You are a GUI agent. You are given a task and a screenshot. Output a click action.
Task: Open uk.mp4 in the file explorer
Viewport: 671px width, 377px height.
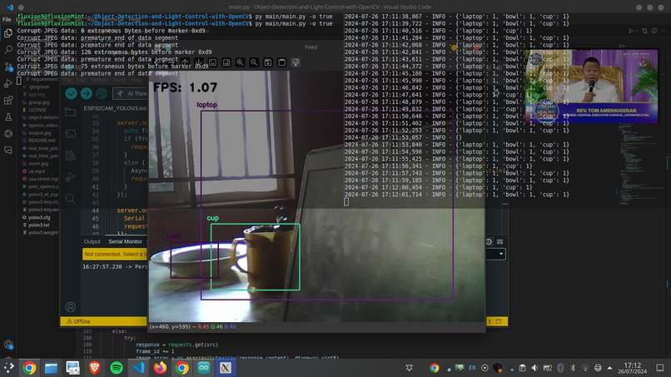coord(36,171)
